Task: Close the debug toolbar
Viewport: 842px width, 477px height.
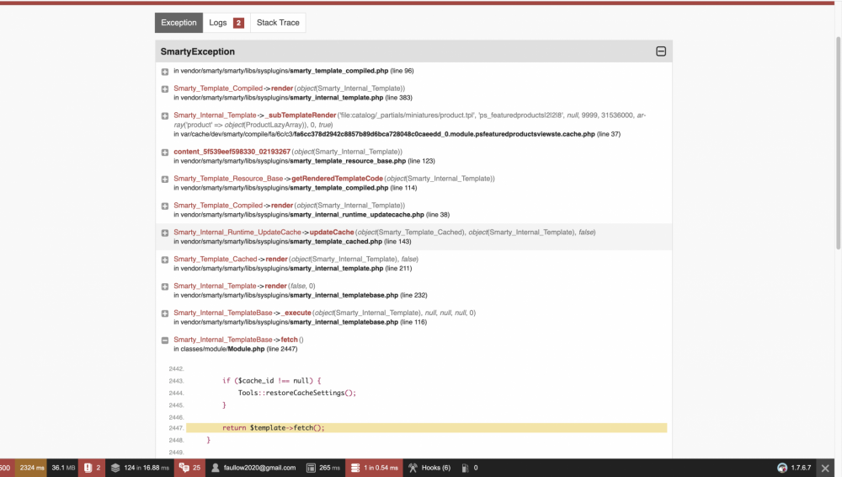Action: tap(825, 468)
